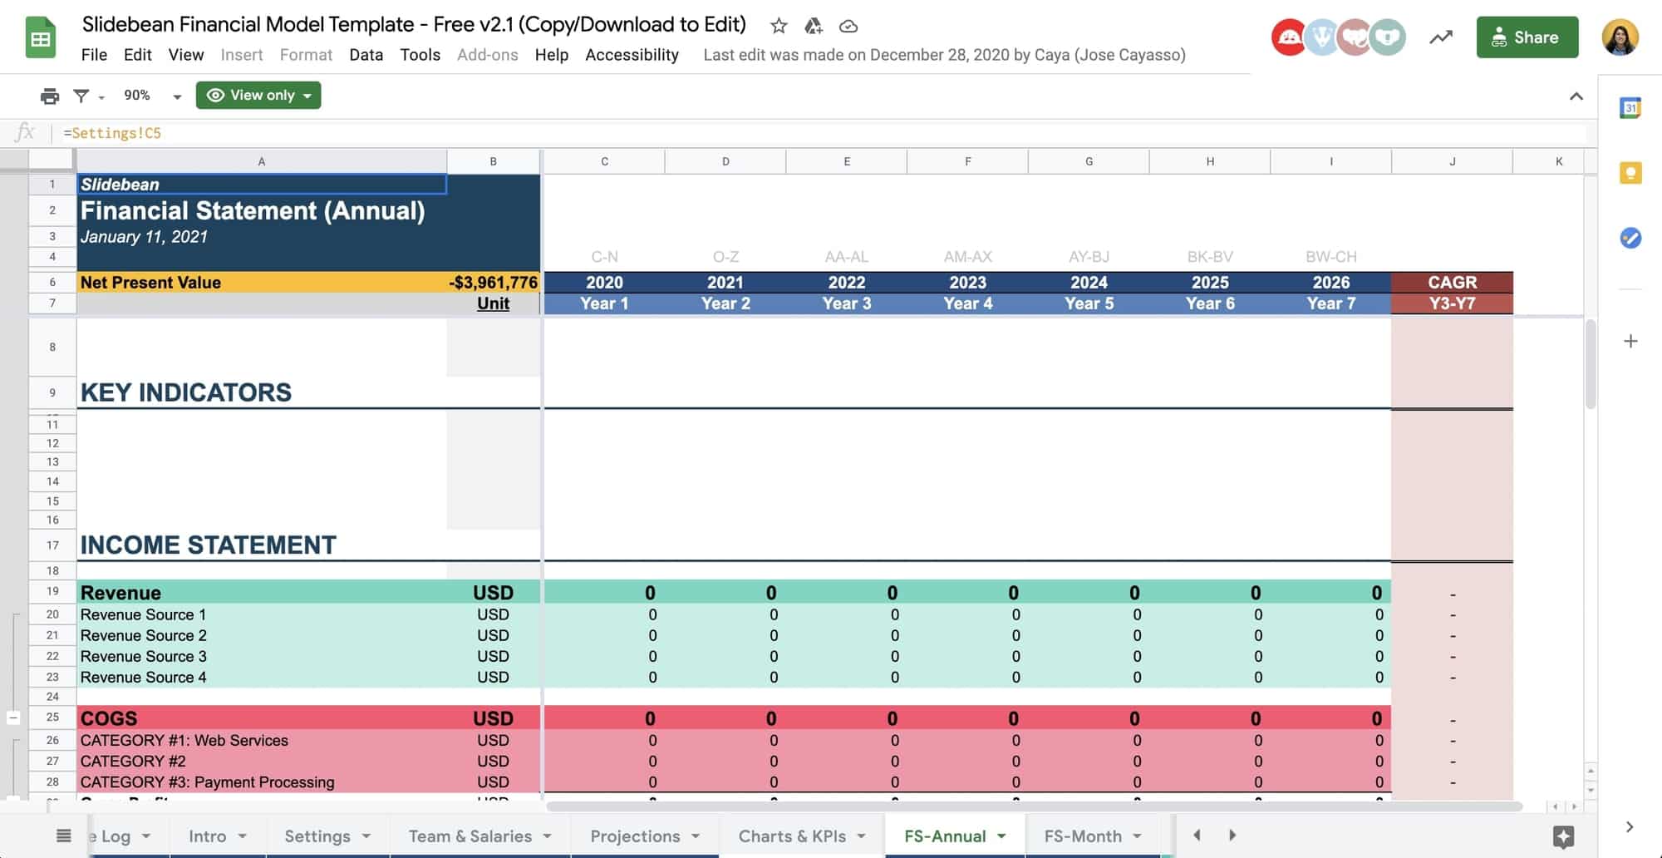Check document status via the cloud icon
1662x858 pixels.
(848, 26)
